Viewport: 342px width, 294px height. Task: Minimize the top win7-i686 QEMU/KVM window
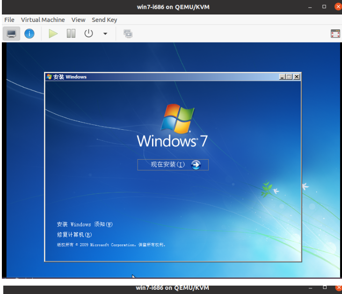(x=310, y=7)
